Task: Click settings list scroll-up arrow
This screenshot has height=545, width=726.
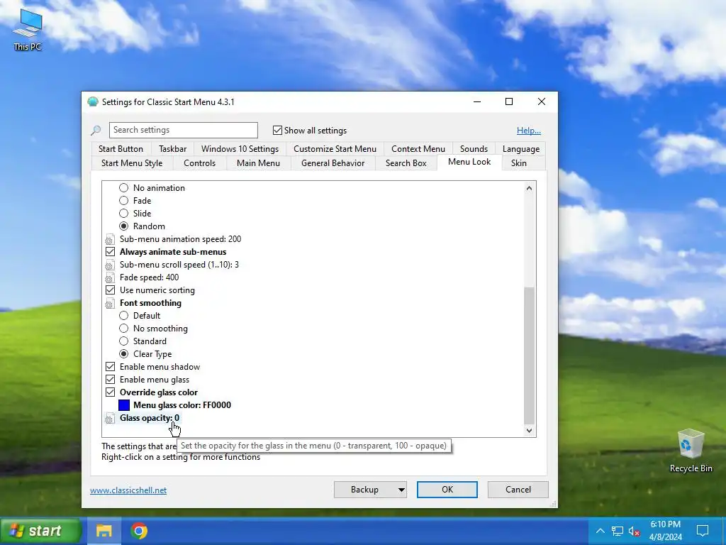Action: (x=529, y=187)
